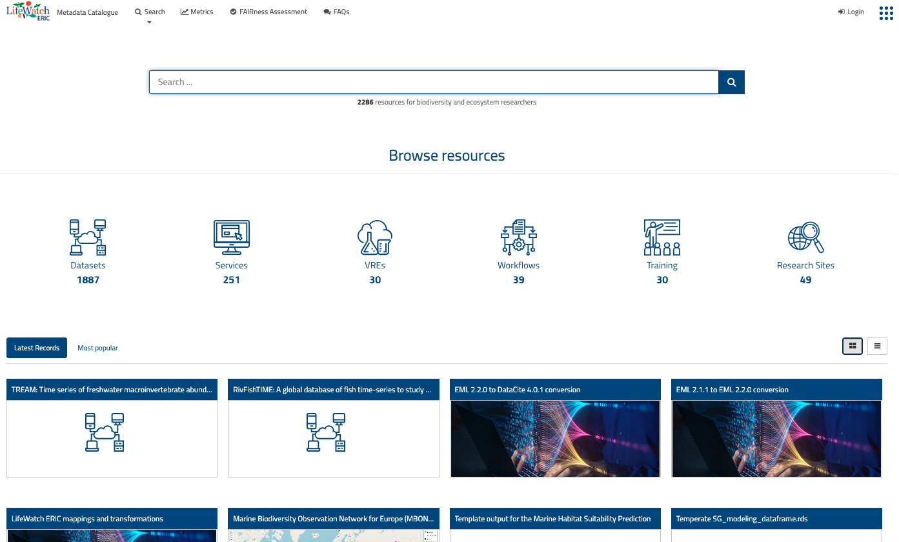899x542 pixels.
Task: Select the Latest Records tab
Action: click(x=37, y=348)
